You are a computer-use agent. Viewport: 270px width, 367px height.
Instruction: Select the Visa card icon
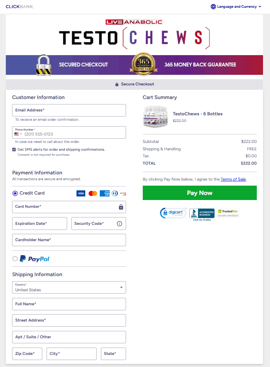pyautogui.click(x=81, y=193)
